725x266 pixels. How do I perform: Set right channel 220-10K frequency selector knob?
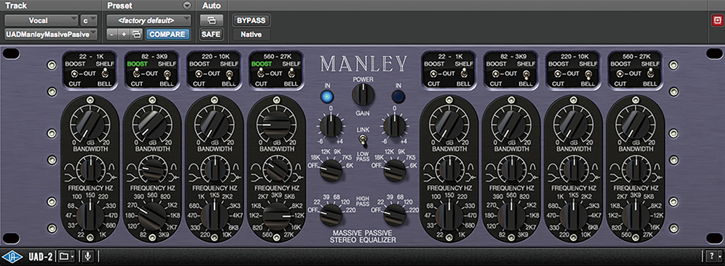click(x=572, y=216)
